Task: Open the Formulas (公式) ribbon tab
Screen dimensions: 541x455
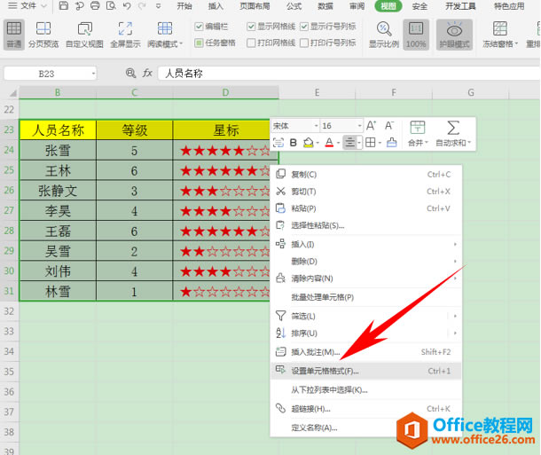Action: click(294, 6)
